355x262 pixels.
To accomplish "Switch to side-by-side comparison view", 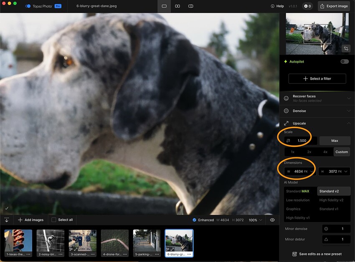I will 177,6.
